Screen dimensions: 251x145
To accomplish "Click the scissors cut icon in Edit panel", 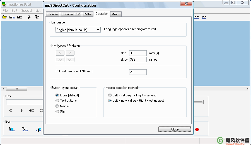I will point(12,129).
